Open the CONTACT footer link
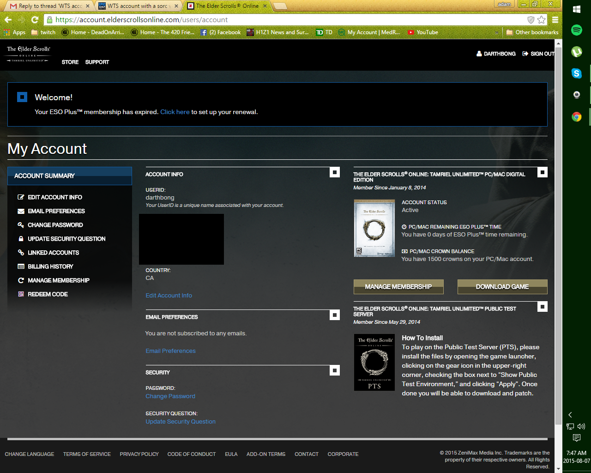The height and width of the screenshot is (473, 591). 307,455
